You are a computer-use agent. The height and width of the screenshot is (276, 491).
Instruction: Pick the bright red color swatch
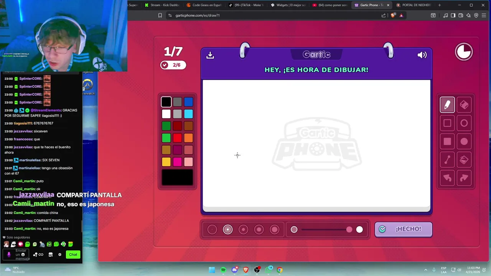pyautogui.click(x=177, y=138)
